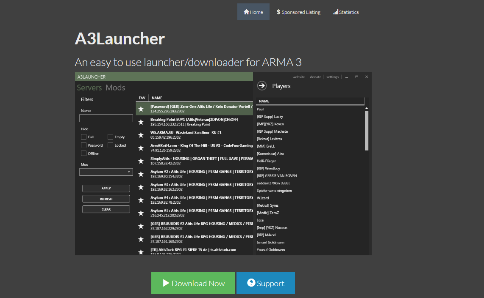Check the Locked hide checkbox
The image size is (484, 298).
tap(110, 145)
